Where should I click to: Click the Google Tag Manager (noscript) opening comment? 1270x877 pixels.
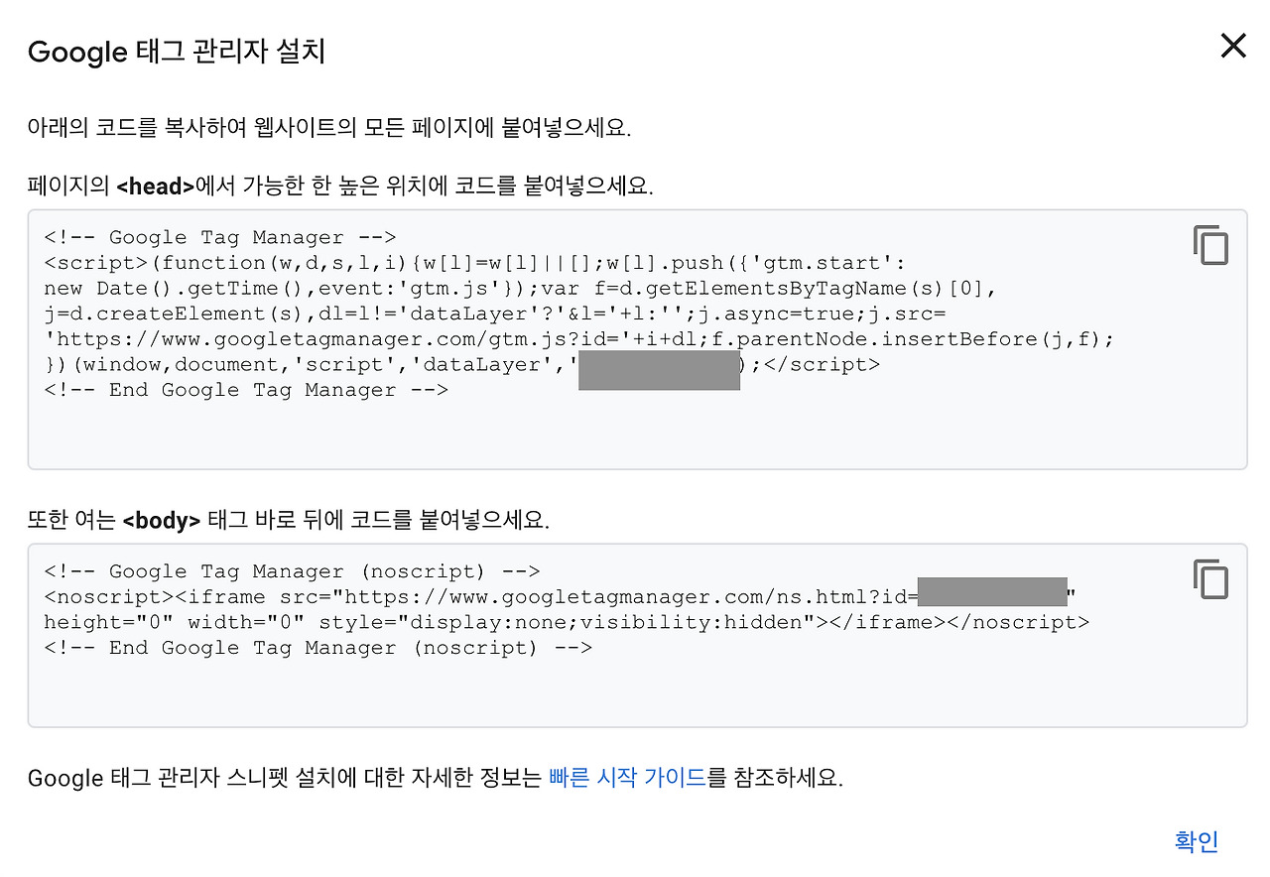292,571
